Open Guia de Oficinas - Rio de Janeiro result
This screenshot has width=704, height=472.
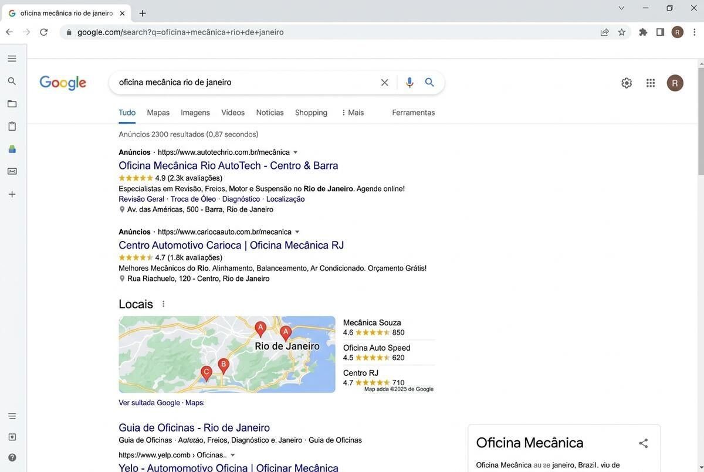194,428
